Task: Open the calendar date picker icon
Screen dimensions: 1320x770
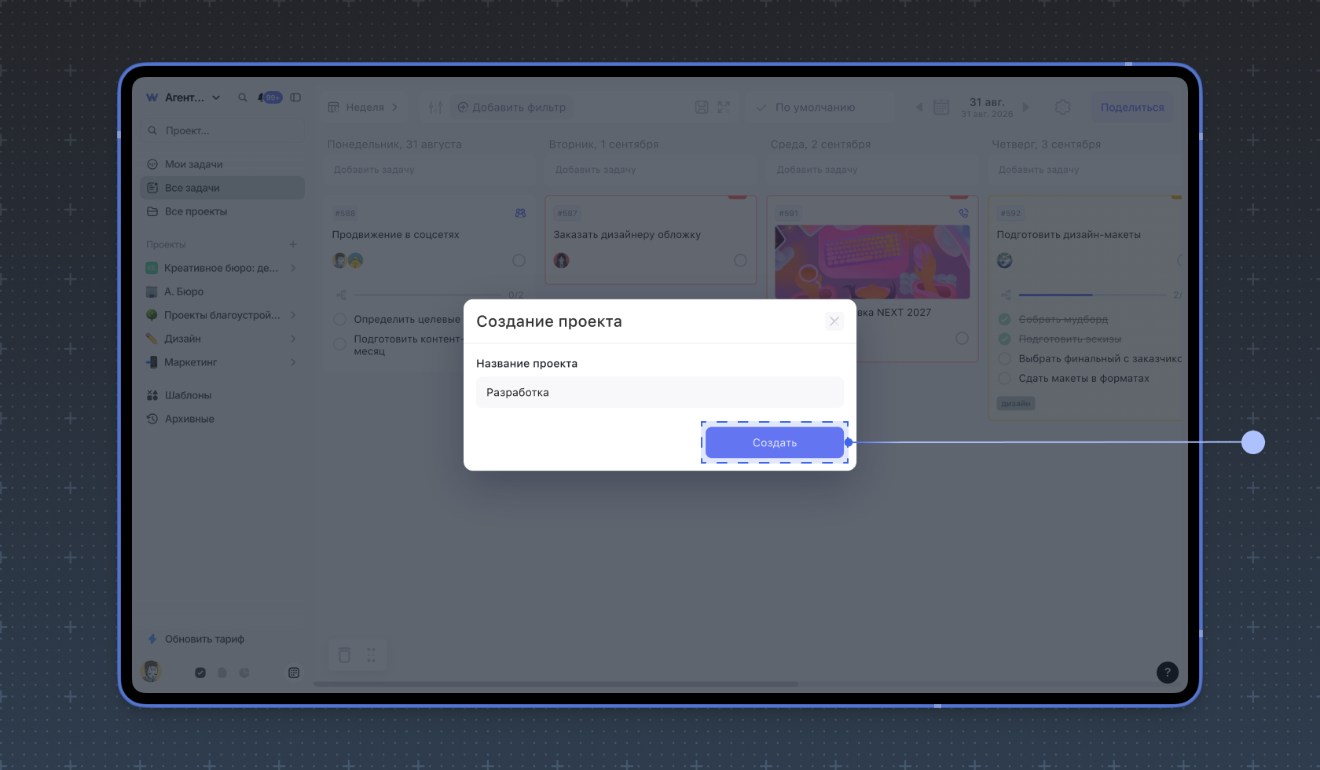Action: 941,107
